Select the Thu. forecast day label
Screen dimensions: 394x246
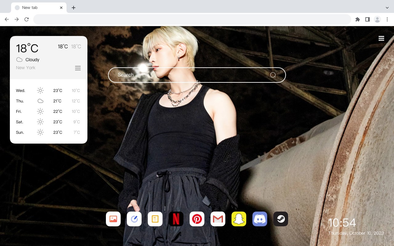20,101
